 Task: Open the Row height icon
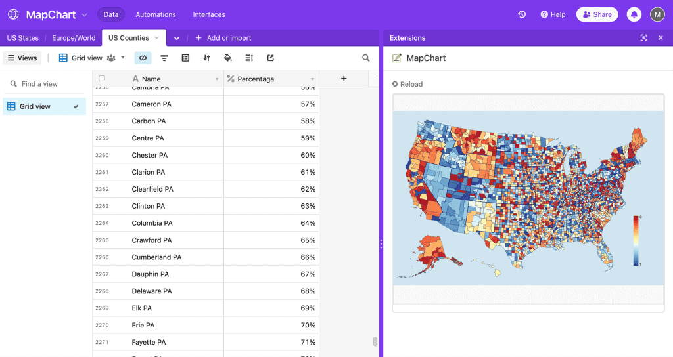click(x=249, y=58)
